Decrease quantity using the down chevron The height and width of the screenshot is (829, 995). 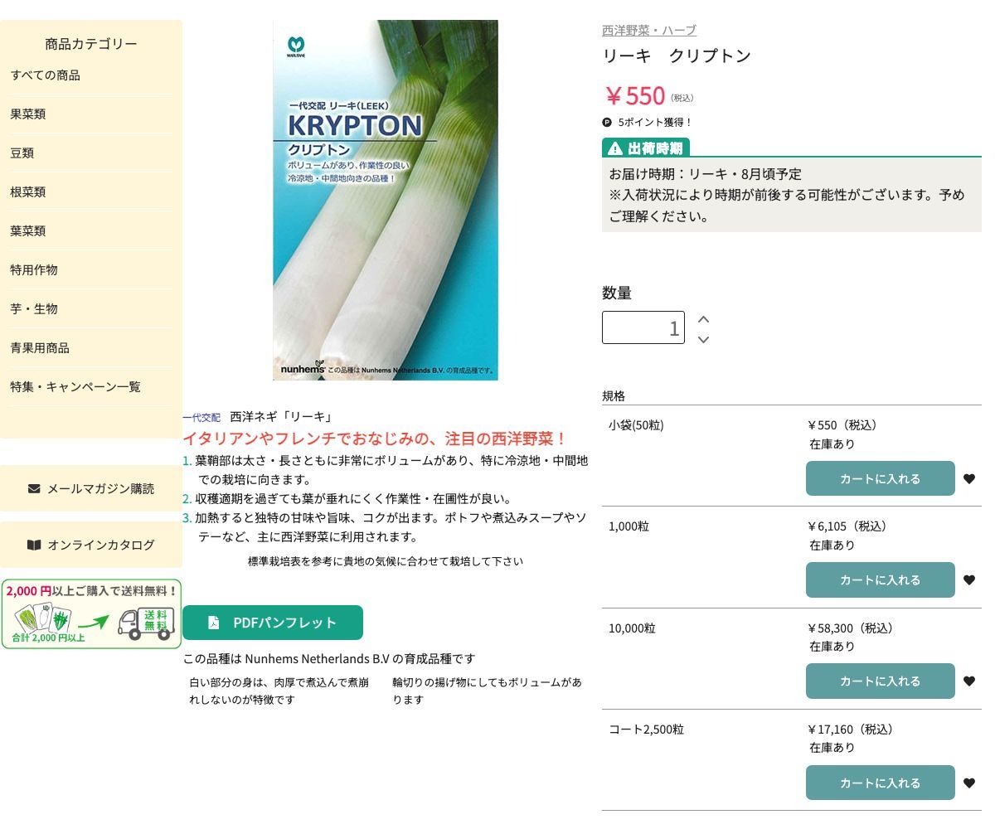click(x=703, y=340)
